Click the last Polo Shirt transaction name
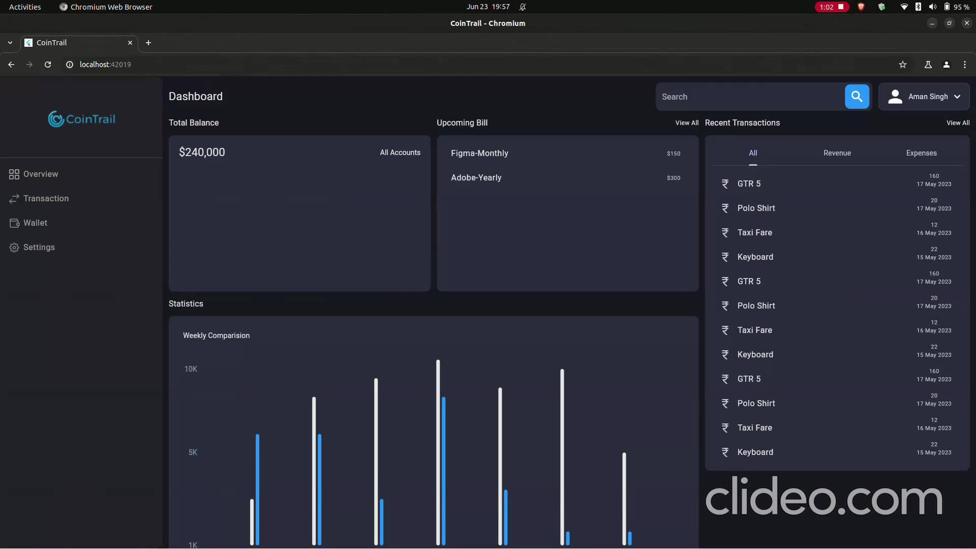This screenshot has height=549, width=976. [756, 403]
